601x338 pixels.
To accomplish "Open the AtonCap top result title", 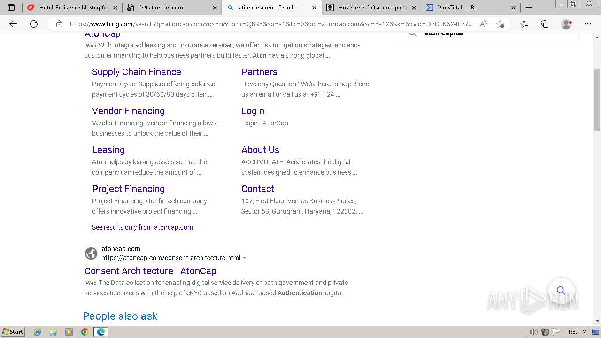I will coord(102,34).
